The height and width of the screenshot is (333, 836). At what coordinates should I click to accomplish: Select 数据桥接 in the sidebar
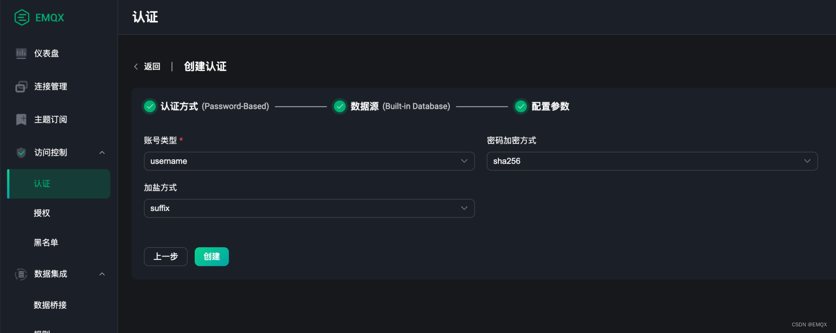click(51, 305)
